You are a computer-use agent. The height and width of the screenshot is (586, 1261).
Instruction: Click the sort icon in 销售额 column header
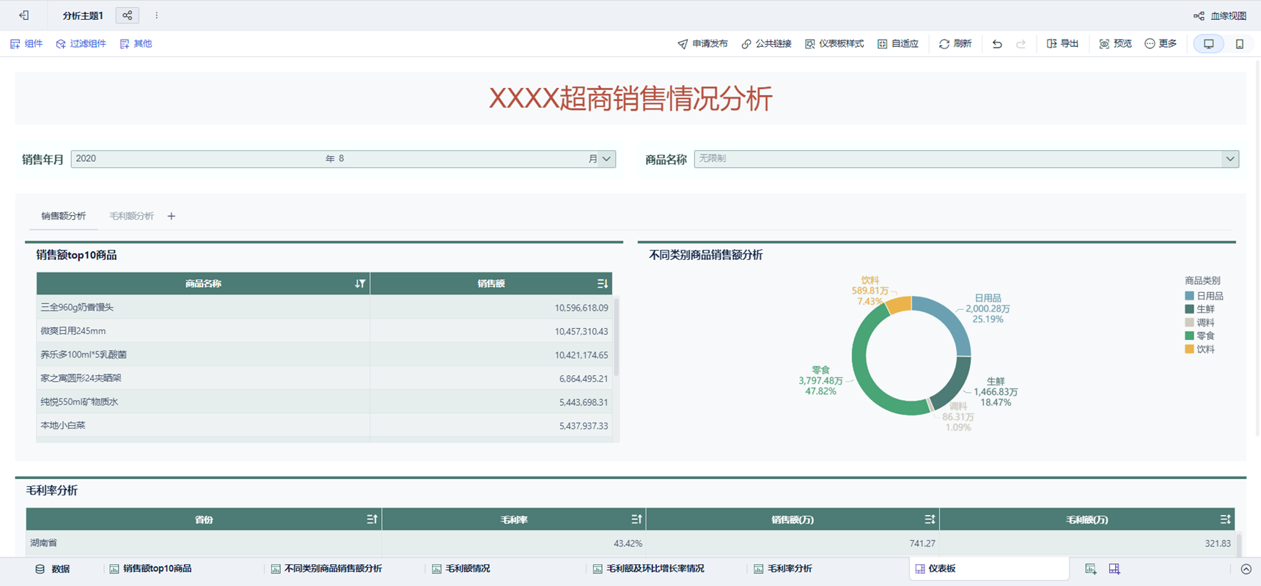click(x=603, y=283)
